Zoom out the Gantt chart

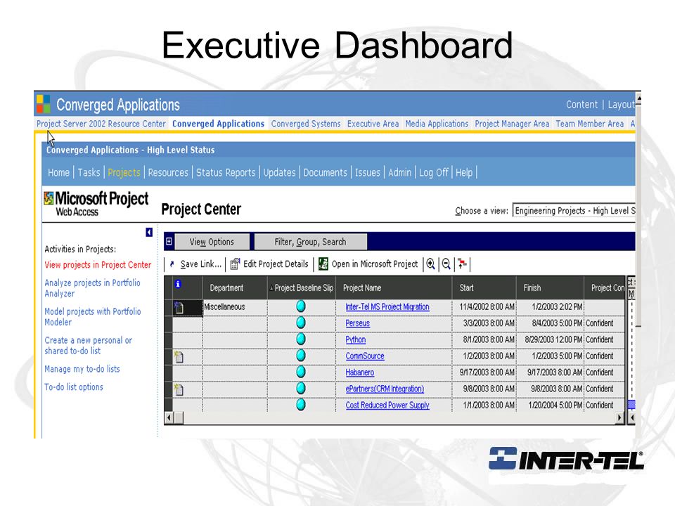tap(446, 264)
